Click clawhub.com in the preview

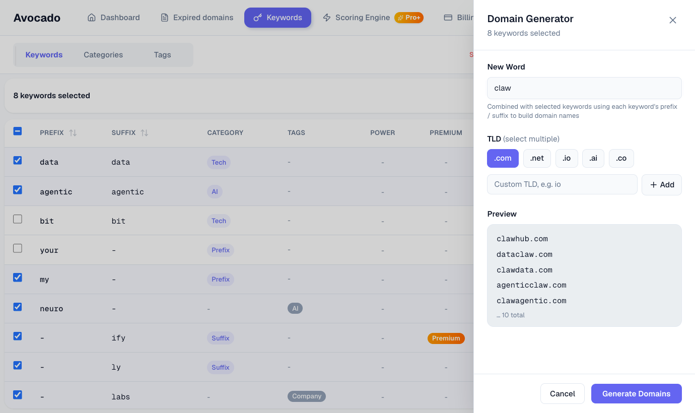coord(522,239)
